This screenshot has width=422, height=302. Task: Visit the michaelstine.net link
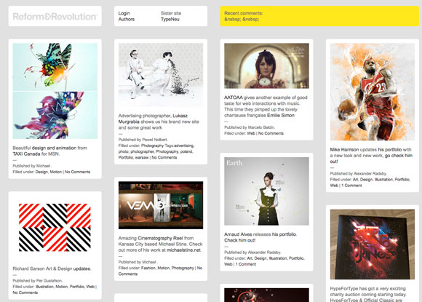coord(183,250)
